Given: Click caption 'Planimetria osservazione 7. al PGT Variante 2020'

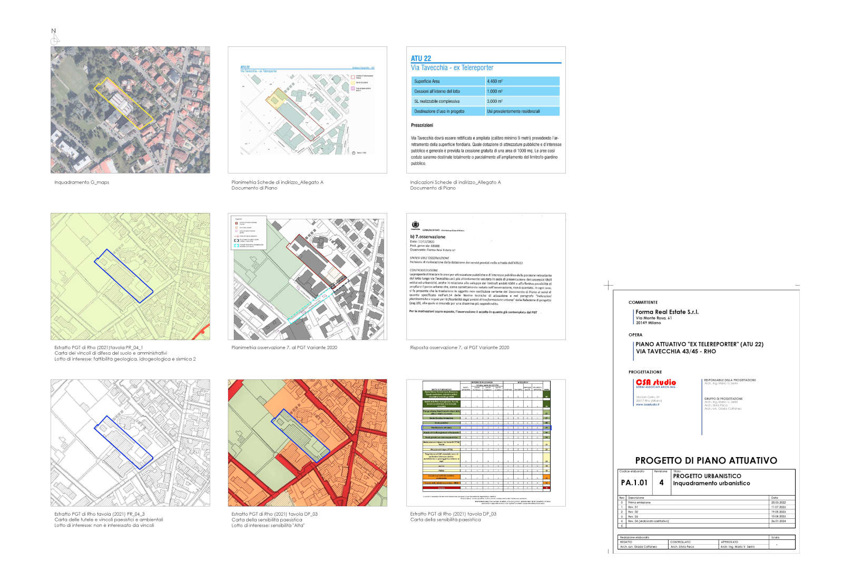Looking at the screenshot, I should click(284, 347).
